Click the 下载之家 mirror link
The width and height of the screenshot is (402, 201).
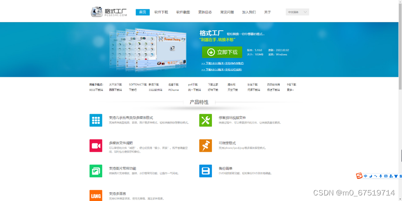(x=213, y=84)
